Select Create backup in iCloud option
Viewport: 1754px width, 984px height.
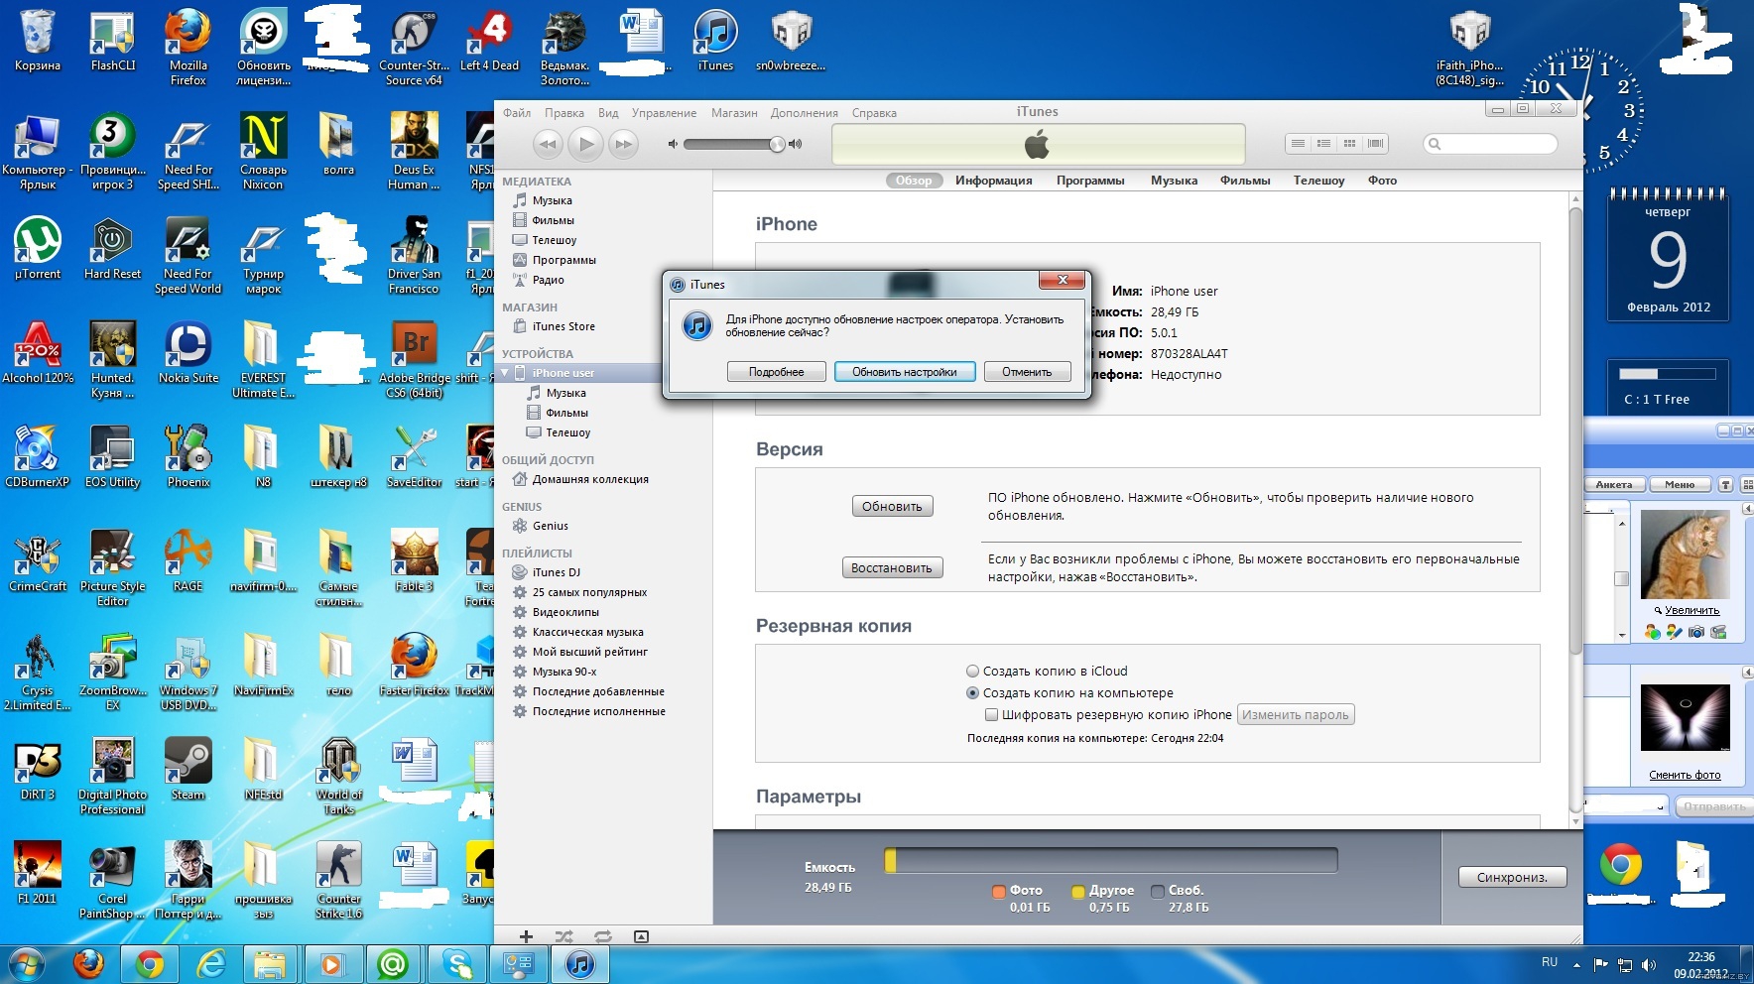click(973, 672)
